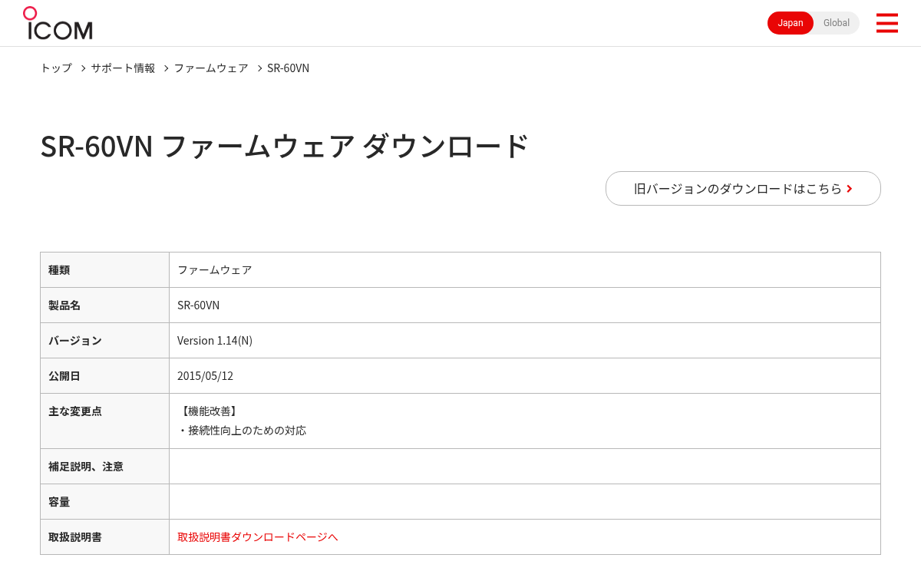921x581 pixels.
Task: Click the Version 1.14(N) table cell
Action: point(525,340)
